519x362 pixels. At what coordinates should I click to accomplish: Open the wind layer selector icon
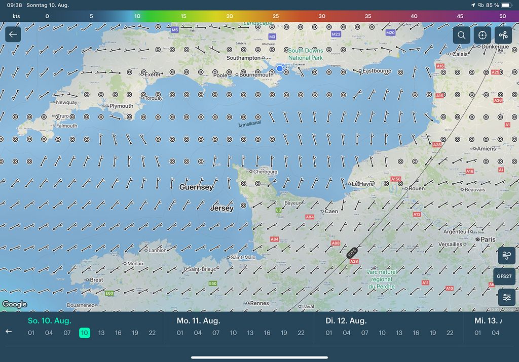506,256
